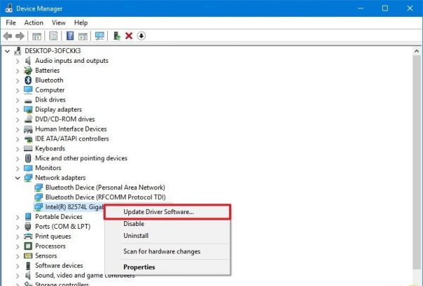Viewport: 423px width, 286px height.
Task: Click the Batteries category icon
Action: 28,71
